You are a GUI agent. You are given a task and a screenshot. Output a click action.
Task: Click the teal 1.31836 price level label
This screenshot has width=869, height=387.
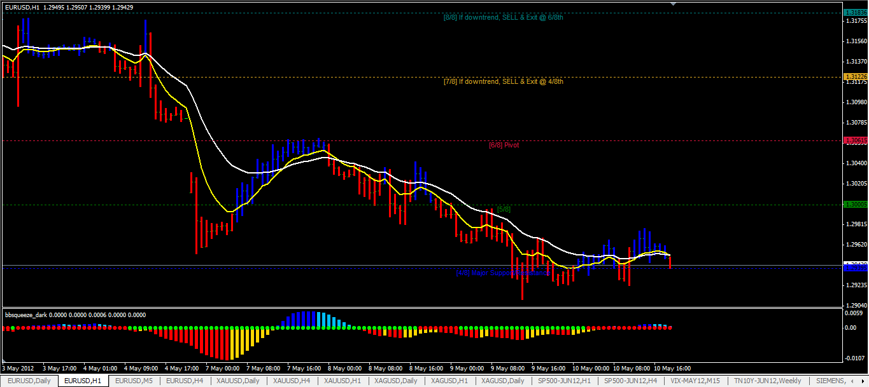click(x=854, y=13)
